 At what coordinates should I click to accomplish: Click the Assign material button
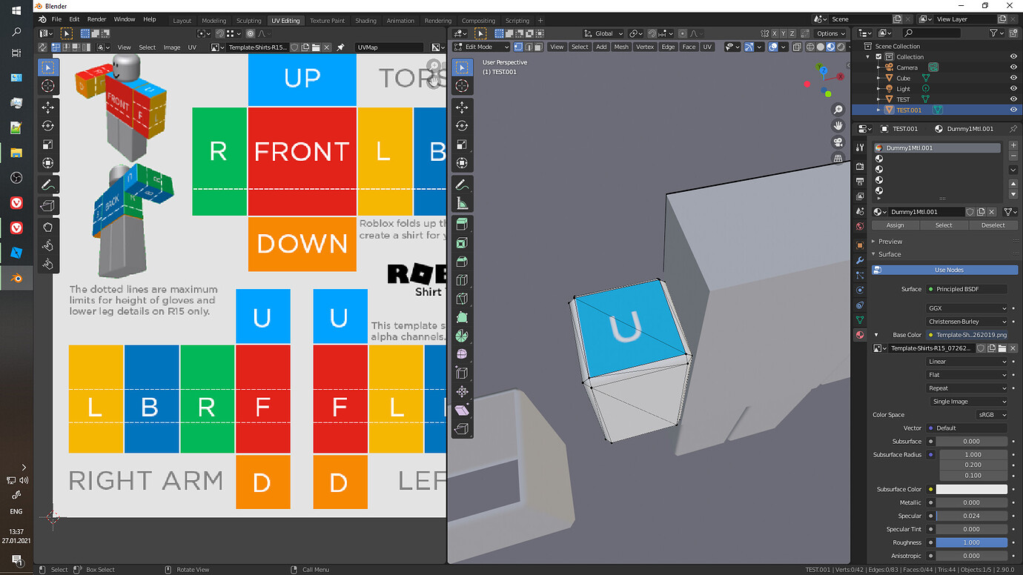click(x=895, y=225)
